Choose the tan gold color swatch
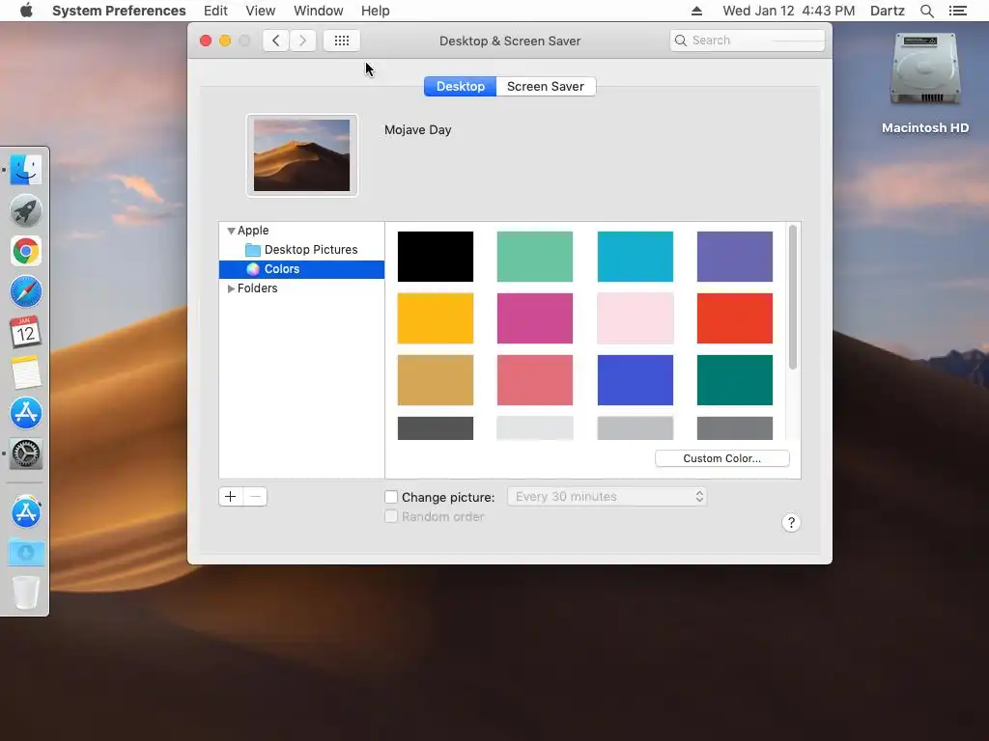 pyautogui.click(x=436, y=380)
